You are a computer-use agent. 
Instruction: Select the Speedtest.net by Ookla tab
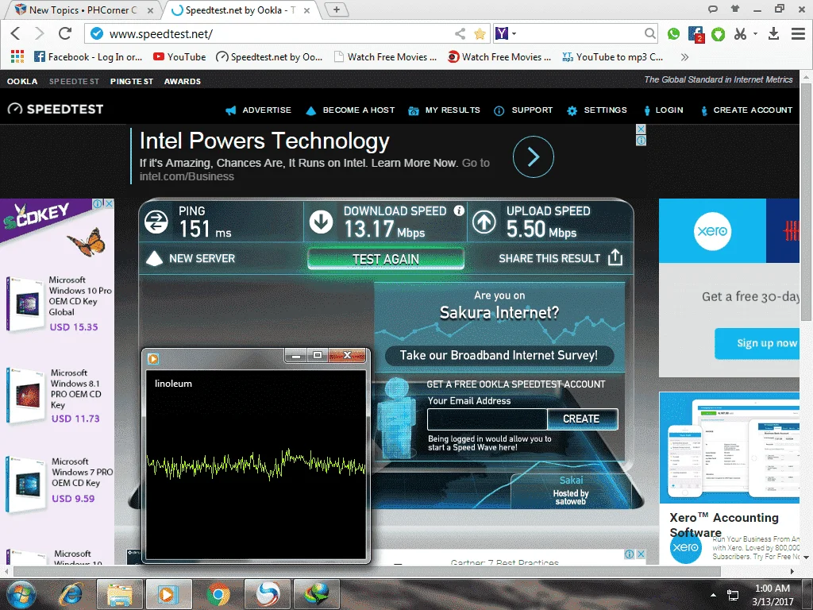241,10
